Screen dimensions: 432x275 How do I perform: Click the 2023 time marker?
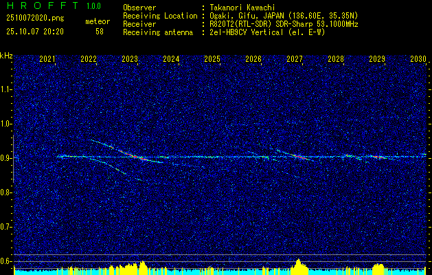[130, 59]
